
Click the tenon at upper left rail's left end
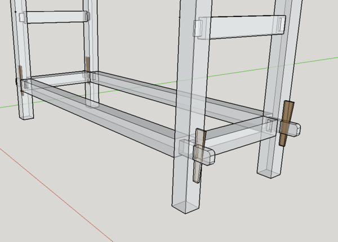coord(23,17)
